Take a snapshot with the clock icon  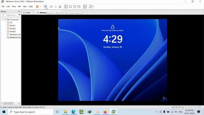click(x=51, y=6)
